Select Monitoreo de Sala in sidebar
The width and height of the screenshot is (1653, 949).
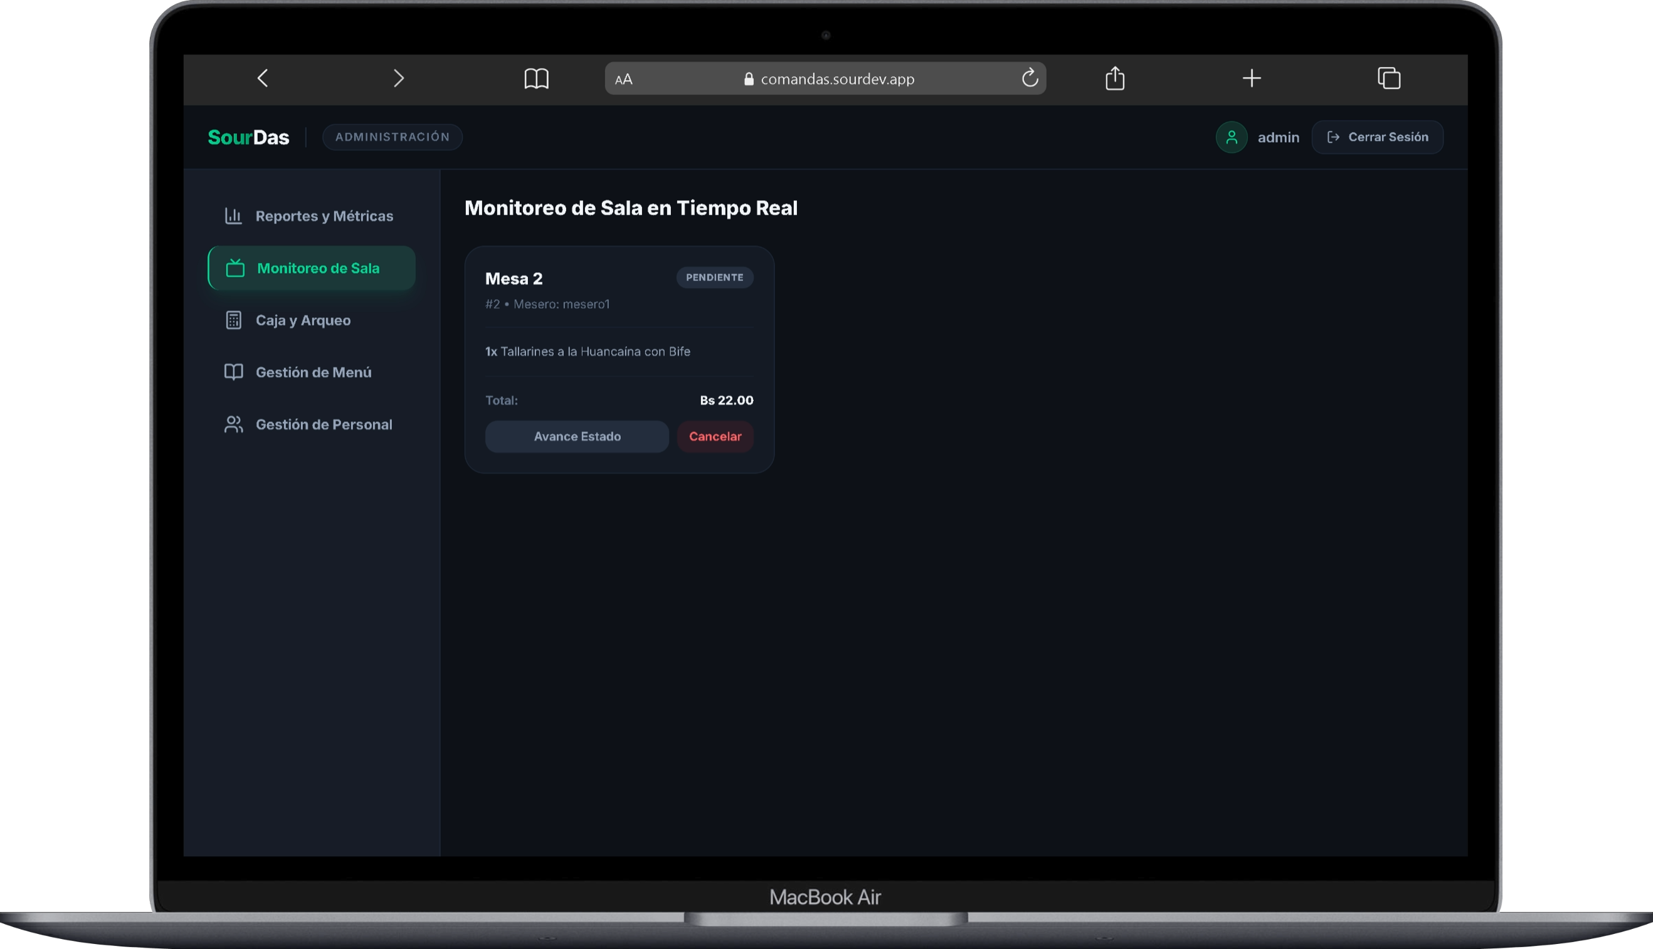311,268
